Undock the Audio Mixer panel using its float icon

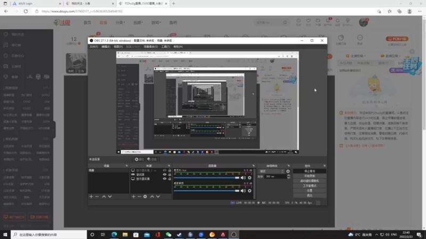pyautogui.click(x=253, y=166)
